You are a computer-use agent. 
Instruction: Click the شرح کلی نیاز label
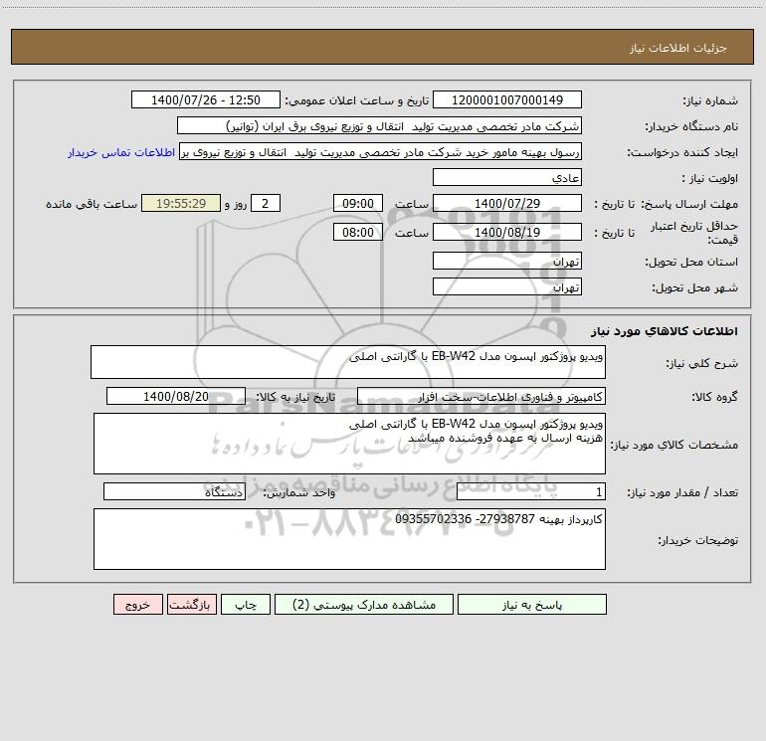[702, 363]
